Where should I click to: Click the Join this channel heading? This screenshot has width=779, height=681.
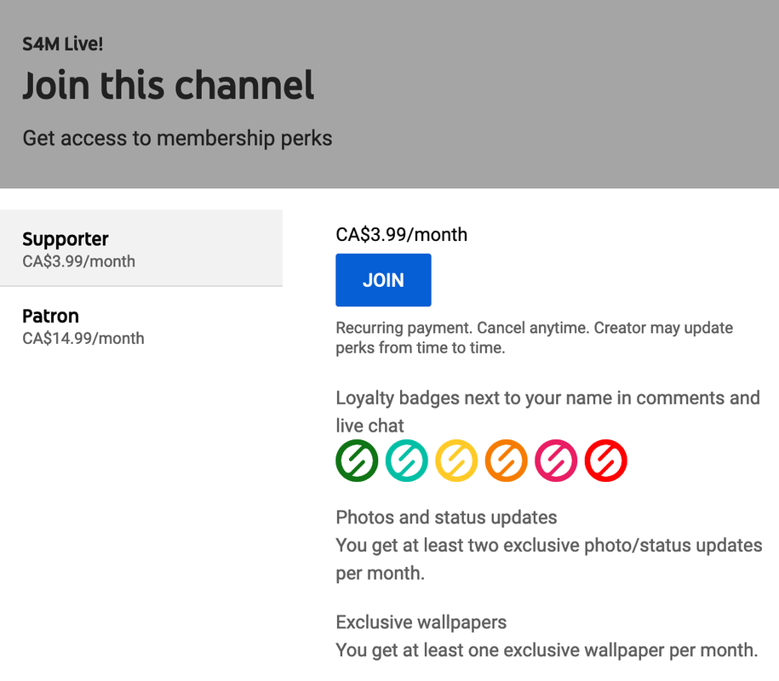pyautogui.click(x=168, y=85)
